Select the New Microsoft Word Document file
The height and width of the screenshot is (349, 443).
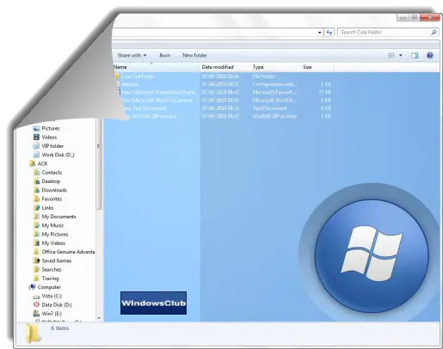pyautogui.click(x=157, y=101)
